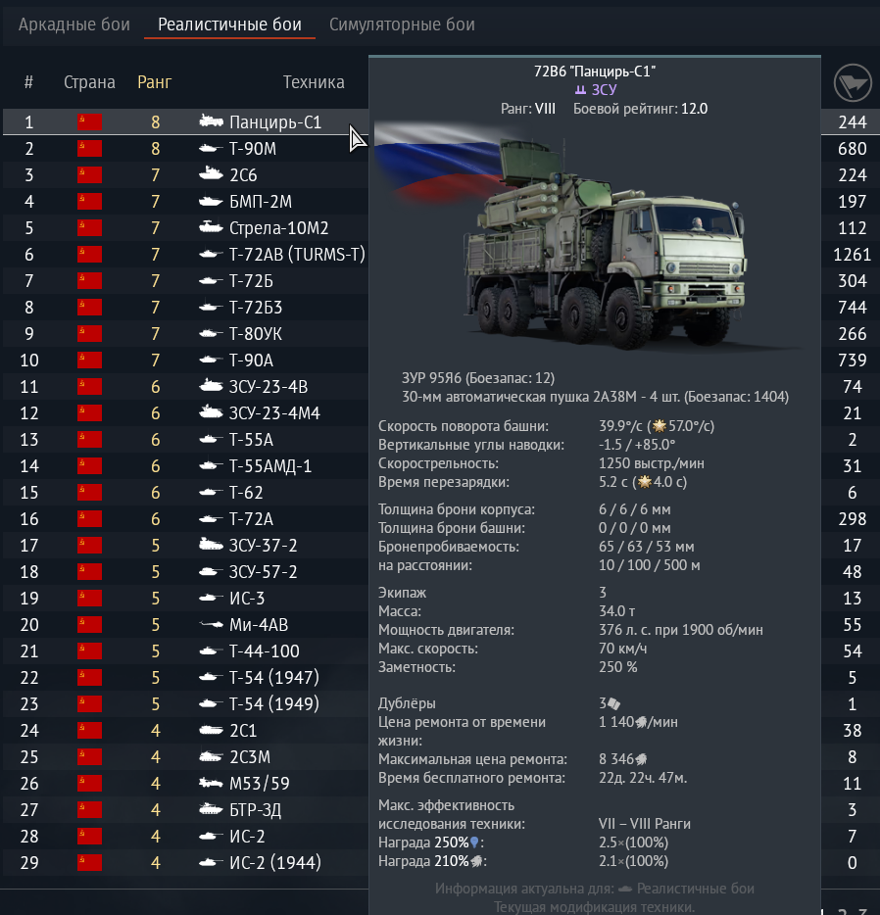This screenshot has width=880, height=915.
Task: Select the М53/59 vehicle name
Action: pyautogui.click(x=259, y=784)
